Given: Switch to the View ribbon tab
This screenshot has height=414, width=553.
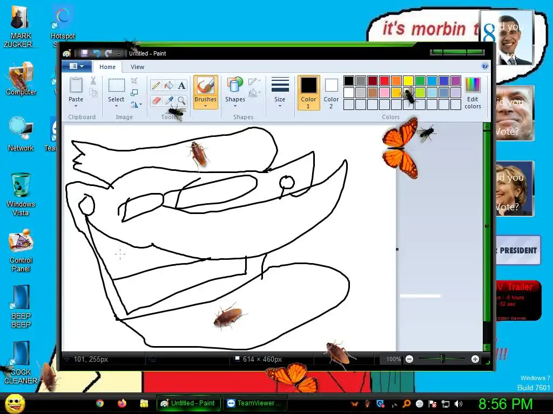Looking at the screenshot, I should (x=137, y=67).
